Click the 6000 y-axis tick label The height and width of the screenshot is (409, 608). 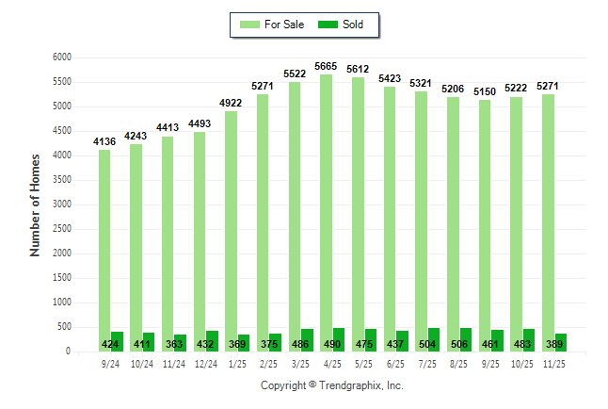click(61, 57)
